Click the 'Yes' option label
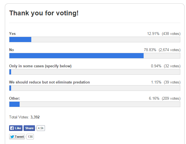 click(x=13, y=34)
